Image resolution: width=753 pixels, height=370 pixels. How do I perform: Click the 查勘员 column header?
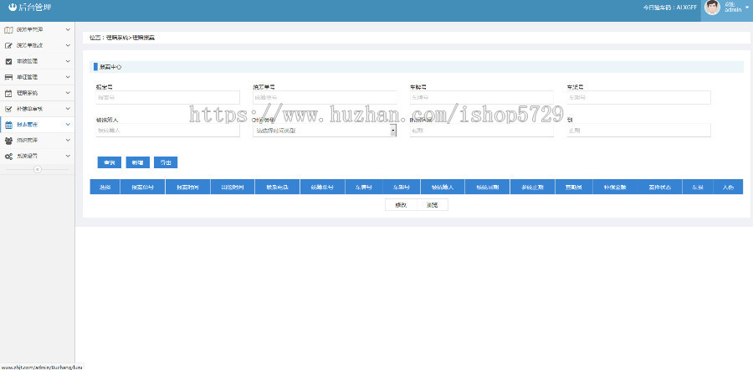click(x=574, y=187)
